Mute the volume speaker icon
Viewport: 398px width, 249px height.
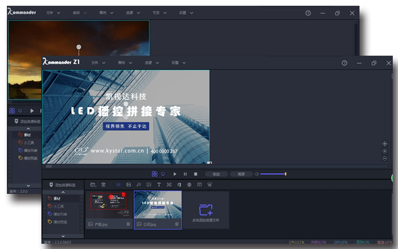coord(256,174)
